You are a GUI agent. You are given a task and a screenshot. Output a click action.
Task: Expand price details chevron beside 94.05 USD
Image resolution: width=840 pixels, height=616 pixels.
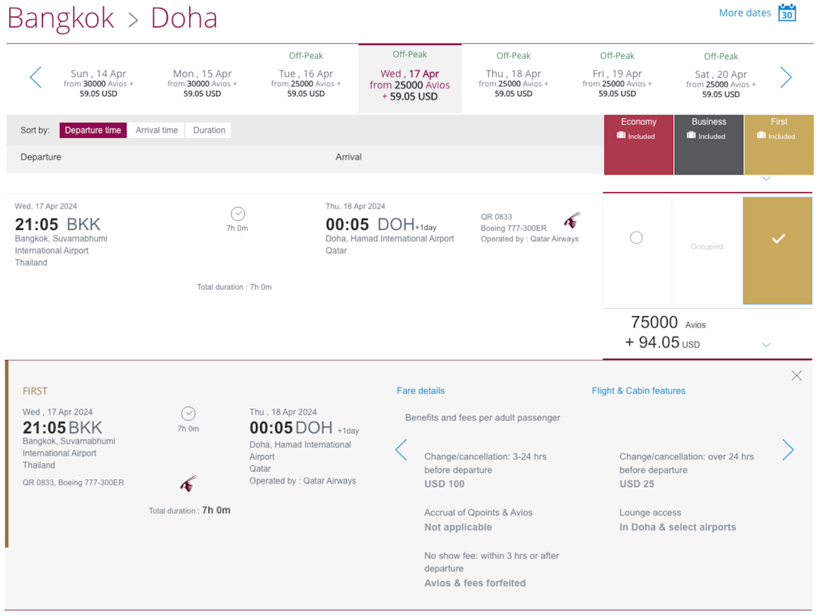coord(766,345)
